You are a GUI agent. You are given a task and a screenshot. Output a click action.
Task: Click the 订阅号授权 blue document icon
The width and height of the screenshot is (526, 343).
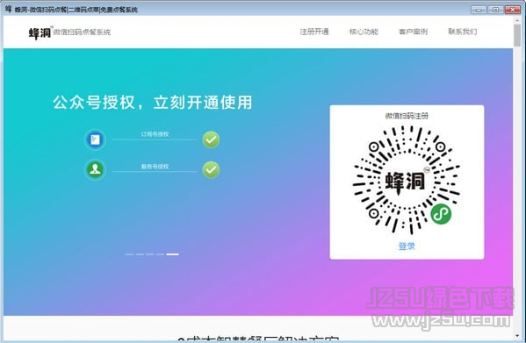(95, 139)
